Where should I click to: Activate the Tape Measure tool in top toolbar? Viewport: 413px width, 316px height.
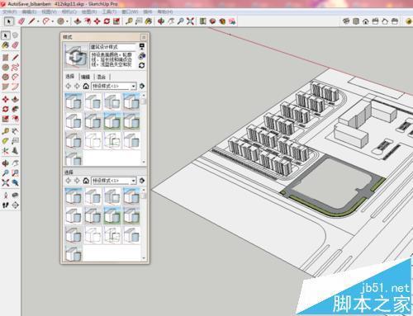129,21
